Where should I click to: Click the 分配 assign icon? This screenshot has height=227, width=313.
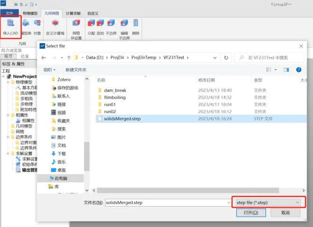pyautogui.click(x=92, y=24)
